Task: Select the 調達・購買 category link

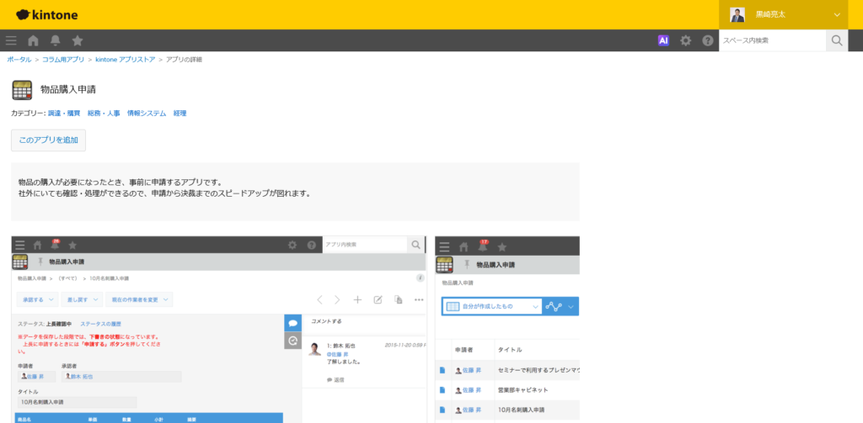Action: tap(64, 114)
